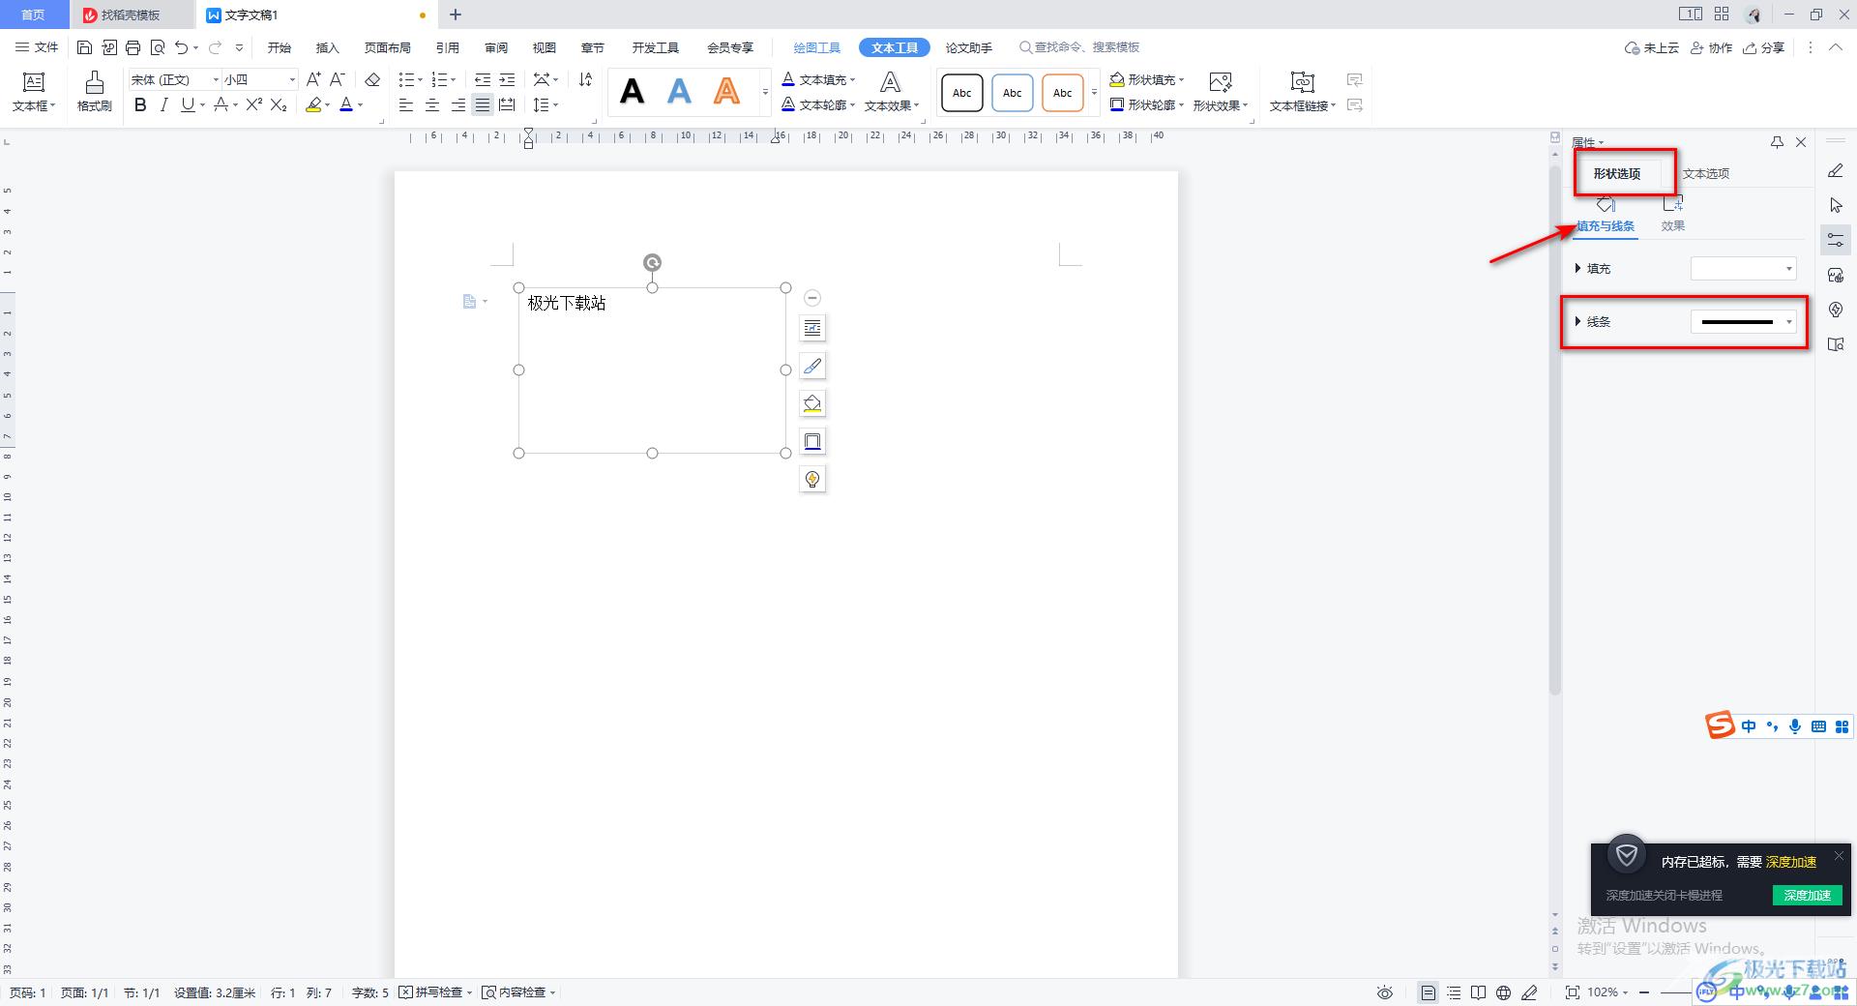The height and width of the screenshot is (1006, 1857).
Task: Click the font color swatch
Action: (346, 104)
